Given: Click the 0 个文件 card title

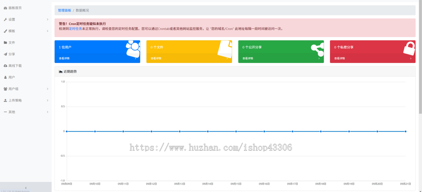Looking at the screenshot, I should (157, 47).
